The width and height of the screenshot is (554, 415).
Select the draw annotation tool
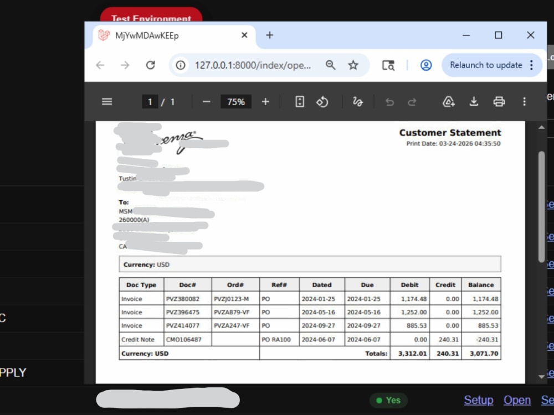click(357, 102)
